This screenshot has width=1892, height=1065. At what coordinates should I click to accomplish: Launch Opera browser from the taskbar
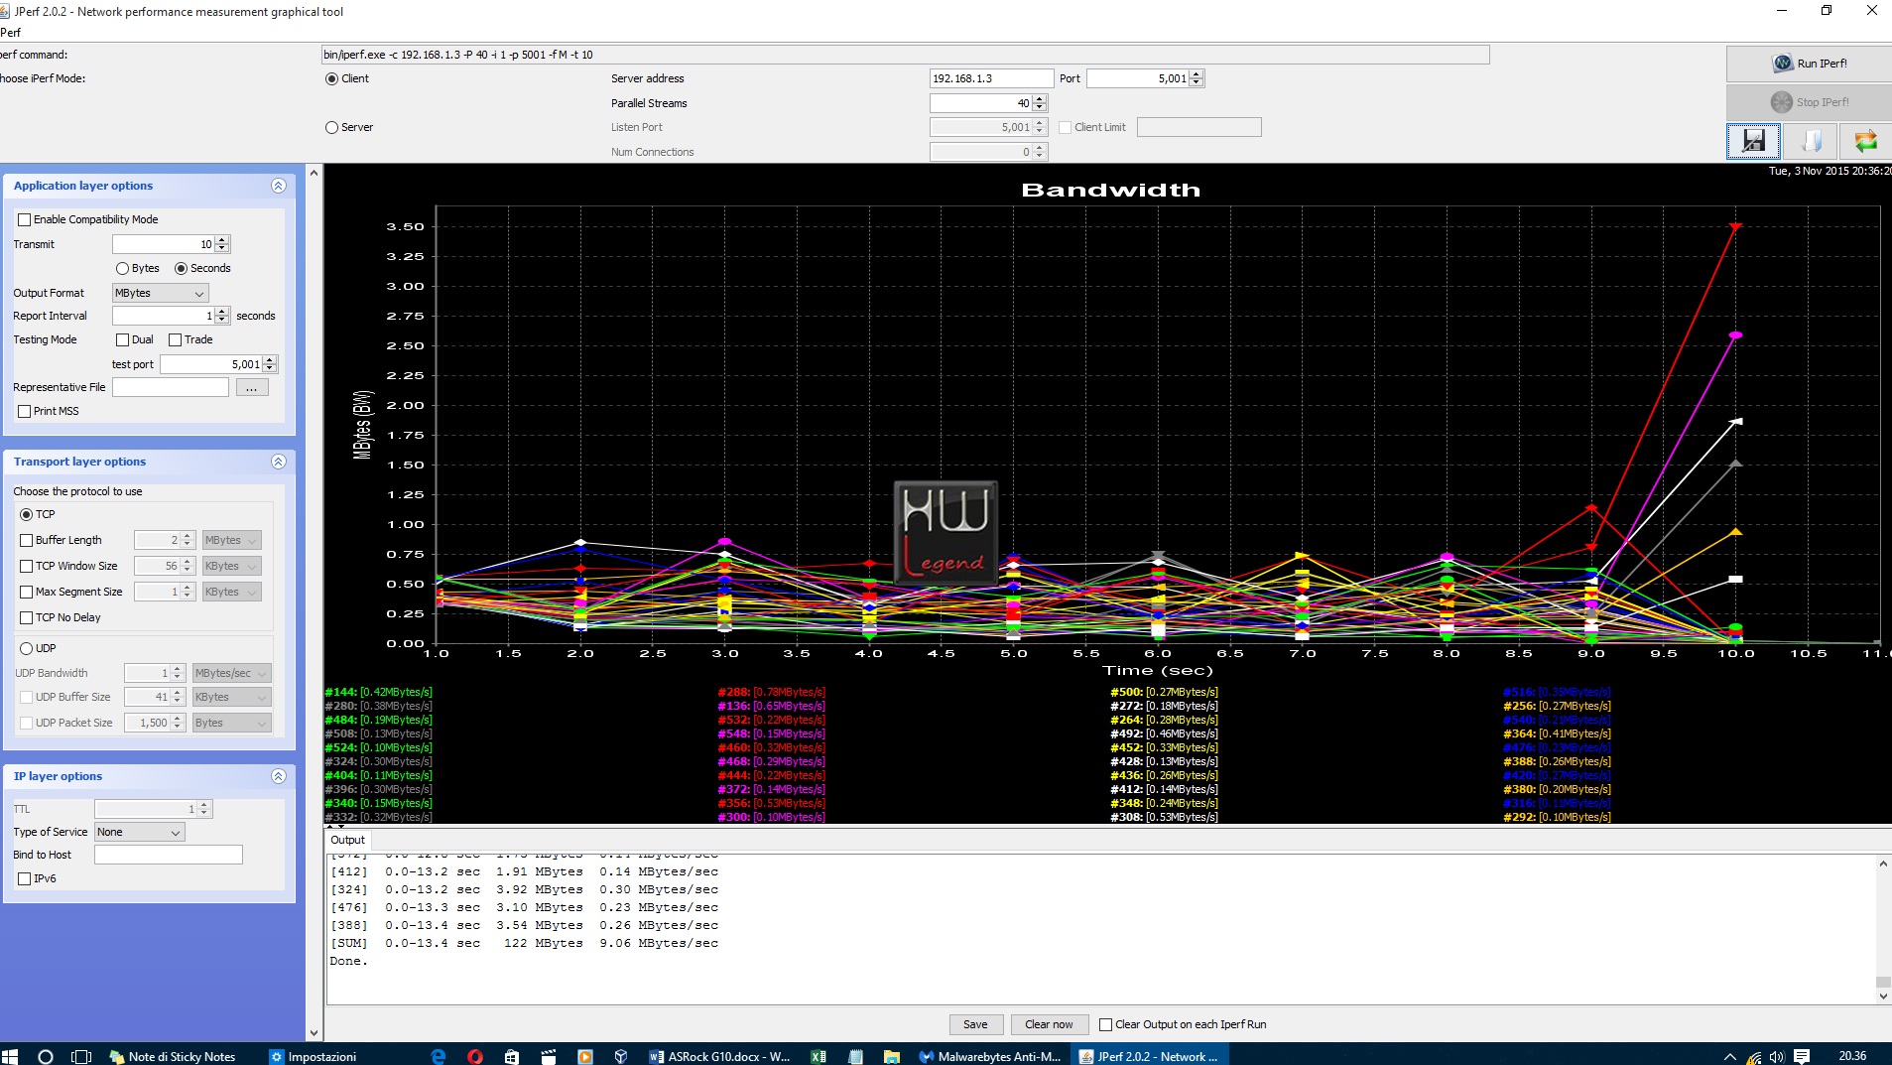[475, 1056]
